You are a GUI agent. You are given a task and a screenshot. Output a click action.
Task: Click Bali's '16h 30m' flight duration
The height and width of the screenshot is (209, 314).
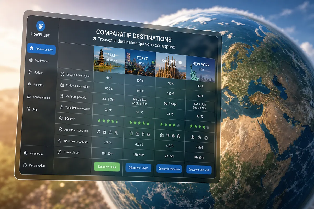point(108,154)
